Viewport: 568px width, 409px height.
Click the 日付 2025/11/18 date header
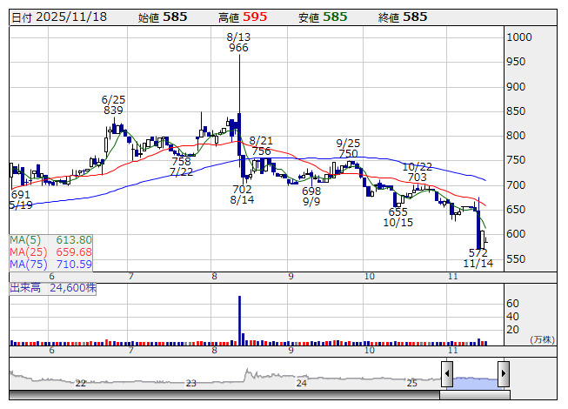(x=59, y=17)
